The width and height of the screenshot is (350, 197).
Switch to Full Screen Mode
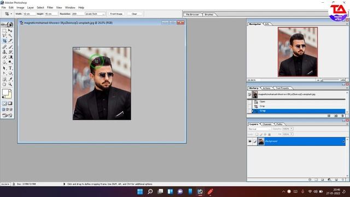point(11,109)
